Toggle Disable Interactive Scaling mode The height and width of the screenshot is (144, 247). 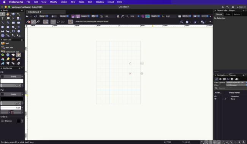(x=28, y=22)
